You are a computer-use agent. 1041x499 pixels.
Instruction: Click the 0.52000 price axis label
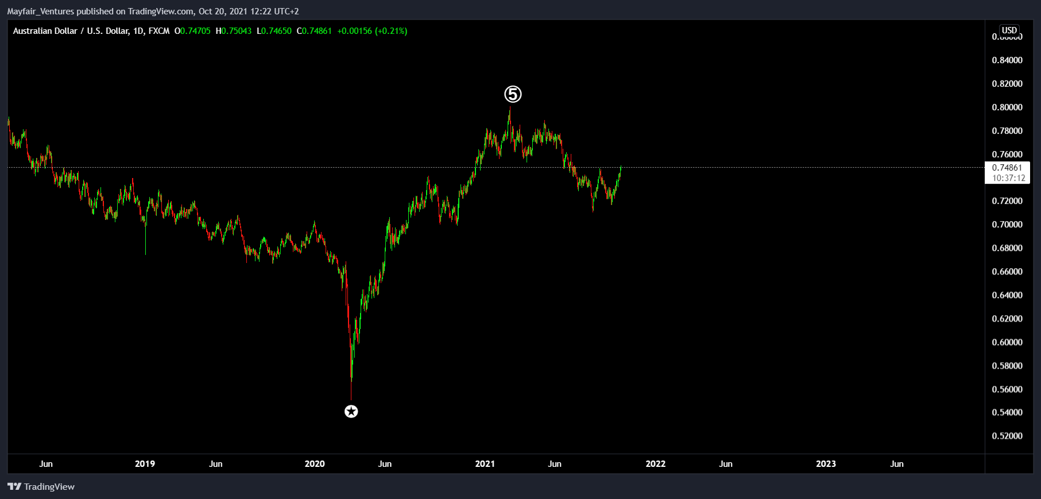click(x=1007, y=436)
